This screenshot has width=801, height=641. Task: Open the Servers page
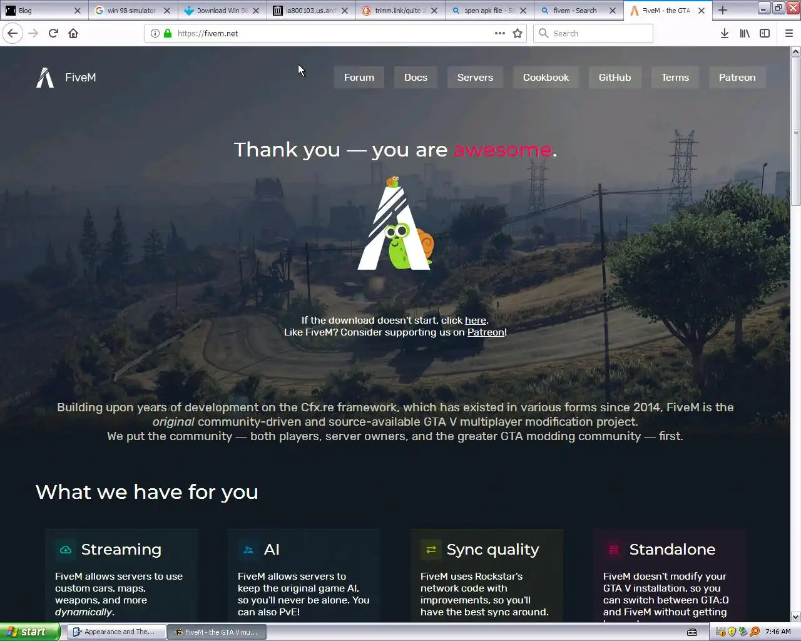click(x=475, y=78)
